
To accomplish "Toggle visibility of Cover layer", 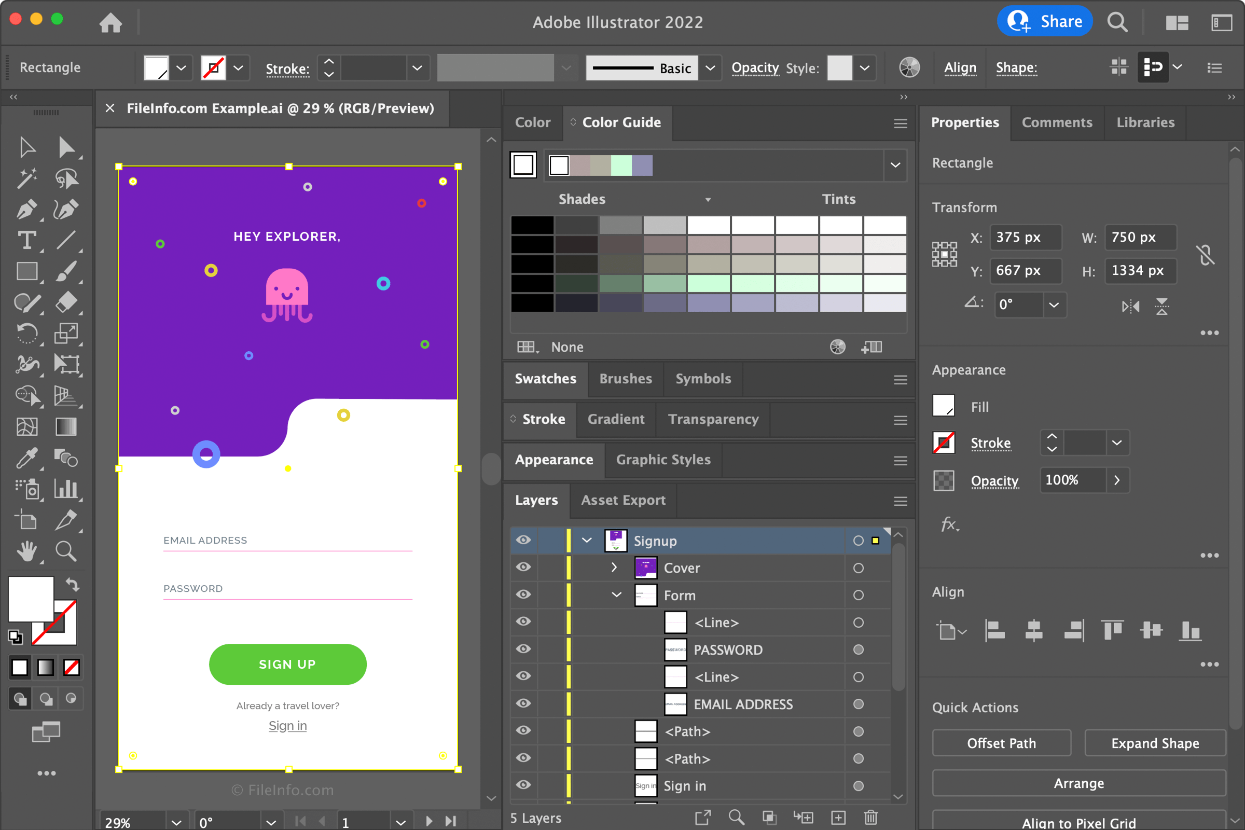I will click(x=523, y=567).
